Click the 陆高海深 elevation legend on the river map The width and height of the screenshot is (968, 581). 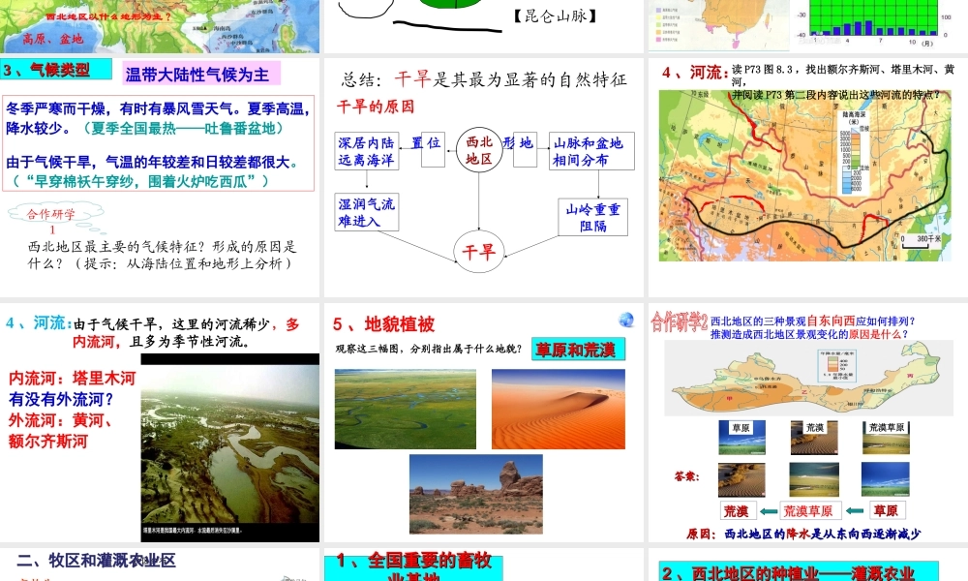click(x=855, y=152)
